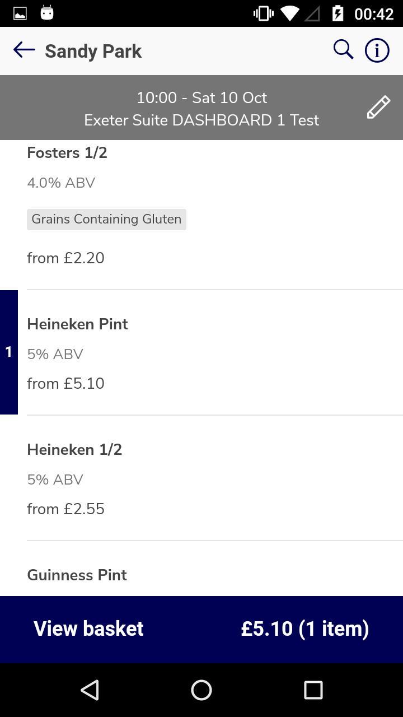Open the search magnifier icon

[343, 50]
